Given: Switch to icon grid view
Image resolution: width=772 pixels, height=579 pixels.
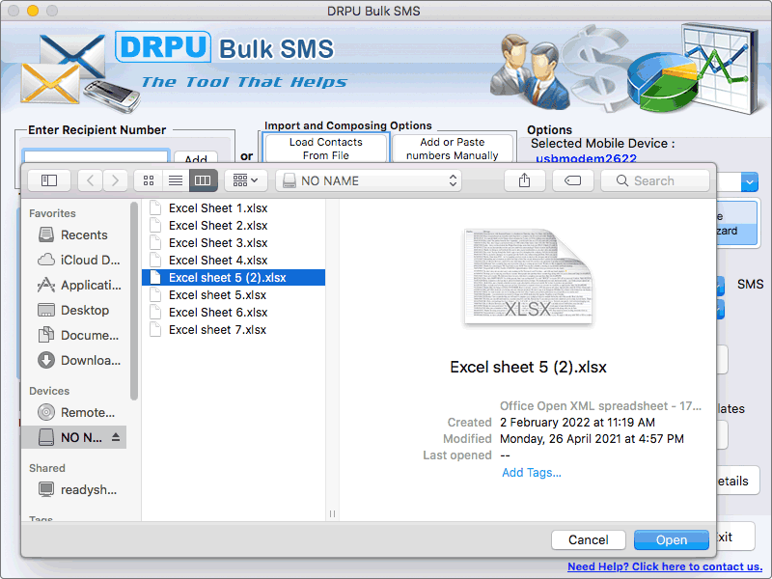Looking at the screenshot, I should pyautogui.click(x=149, y=180).
